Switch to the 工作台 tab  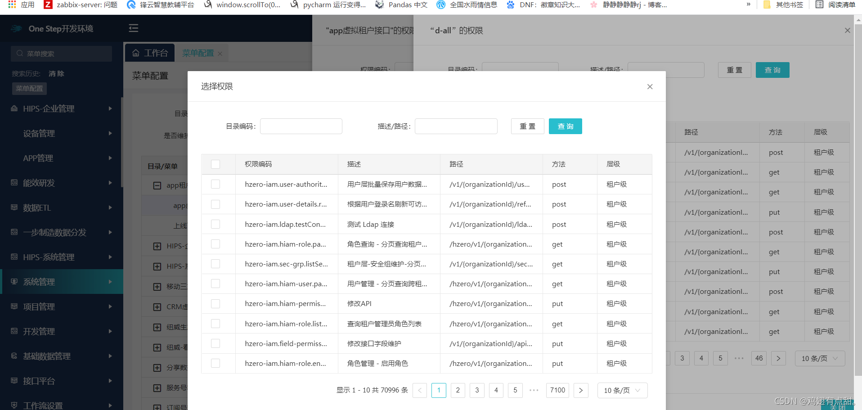click(x=150, y=53)
